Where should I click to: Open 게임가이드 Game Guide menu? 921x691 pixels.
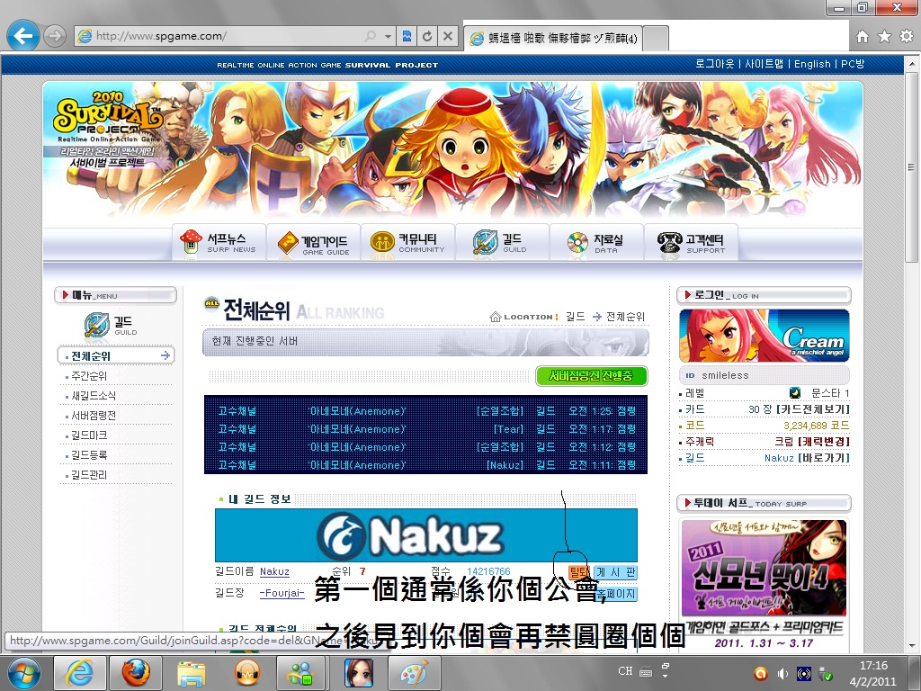pyautogui.click(x=314, y=242)
